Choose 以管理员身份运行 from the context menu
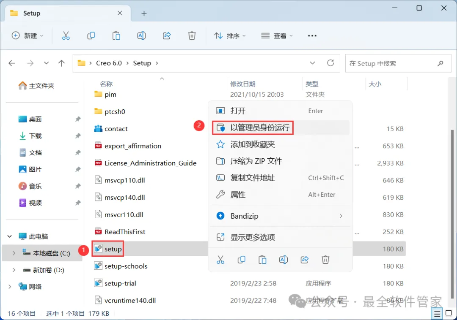This screenshot has width=457, height=320. 280,127
